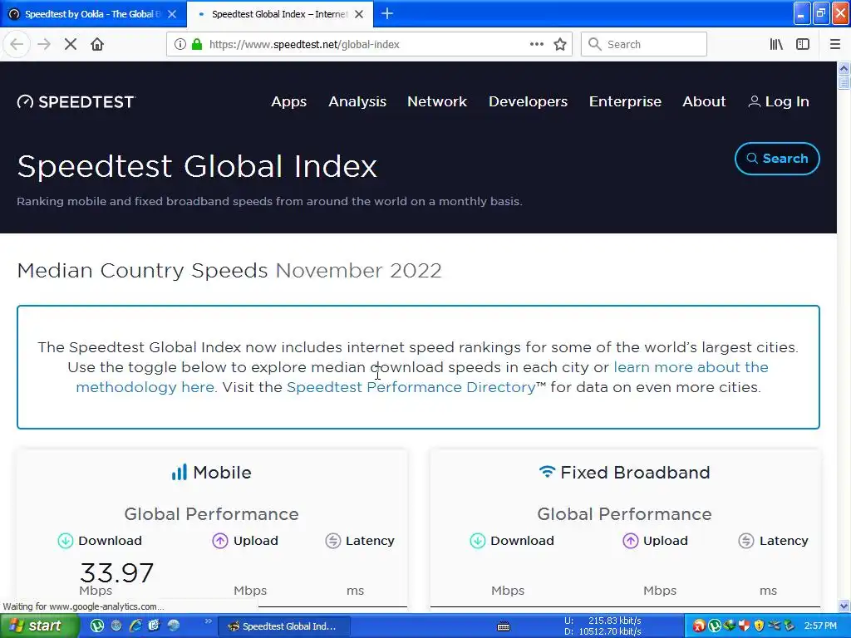851x638 pixels.
Task: Click the scrollbar down arrow
Action: point(844,606)
